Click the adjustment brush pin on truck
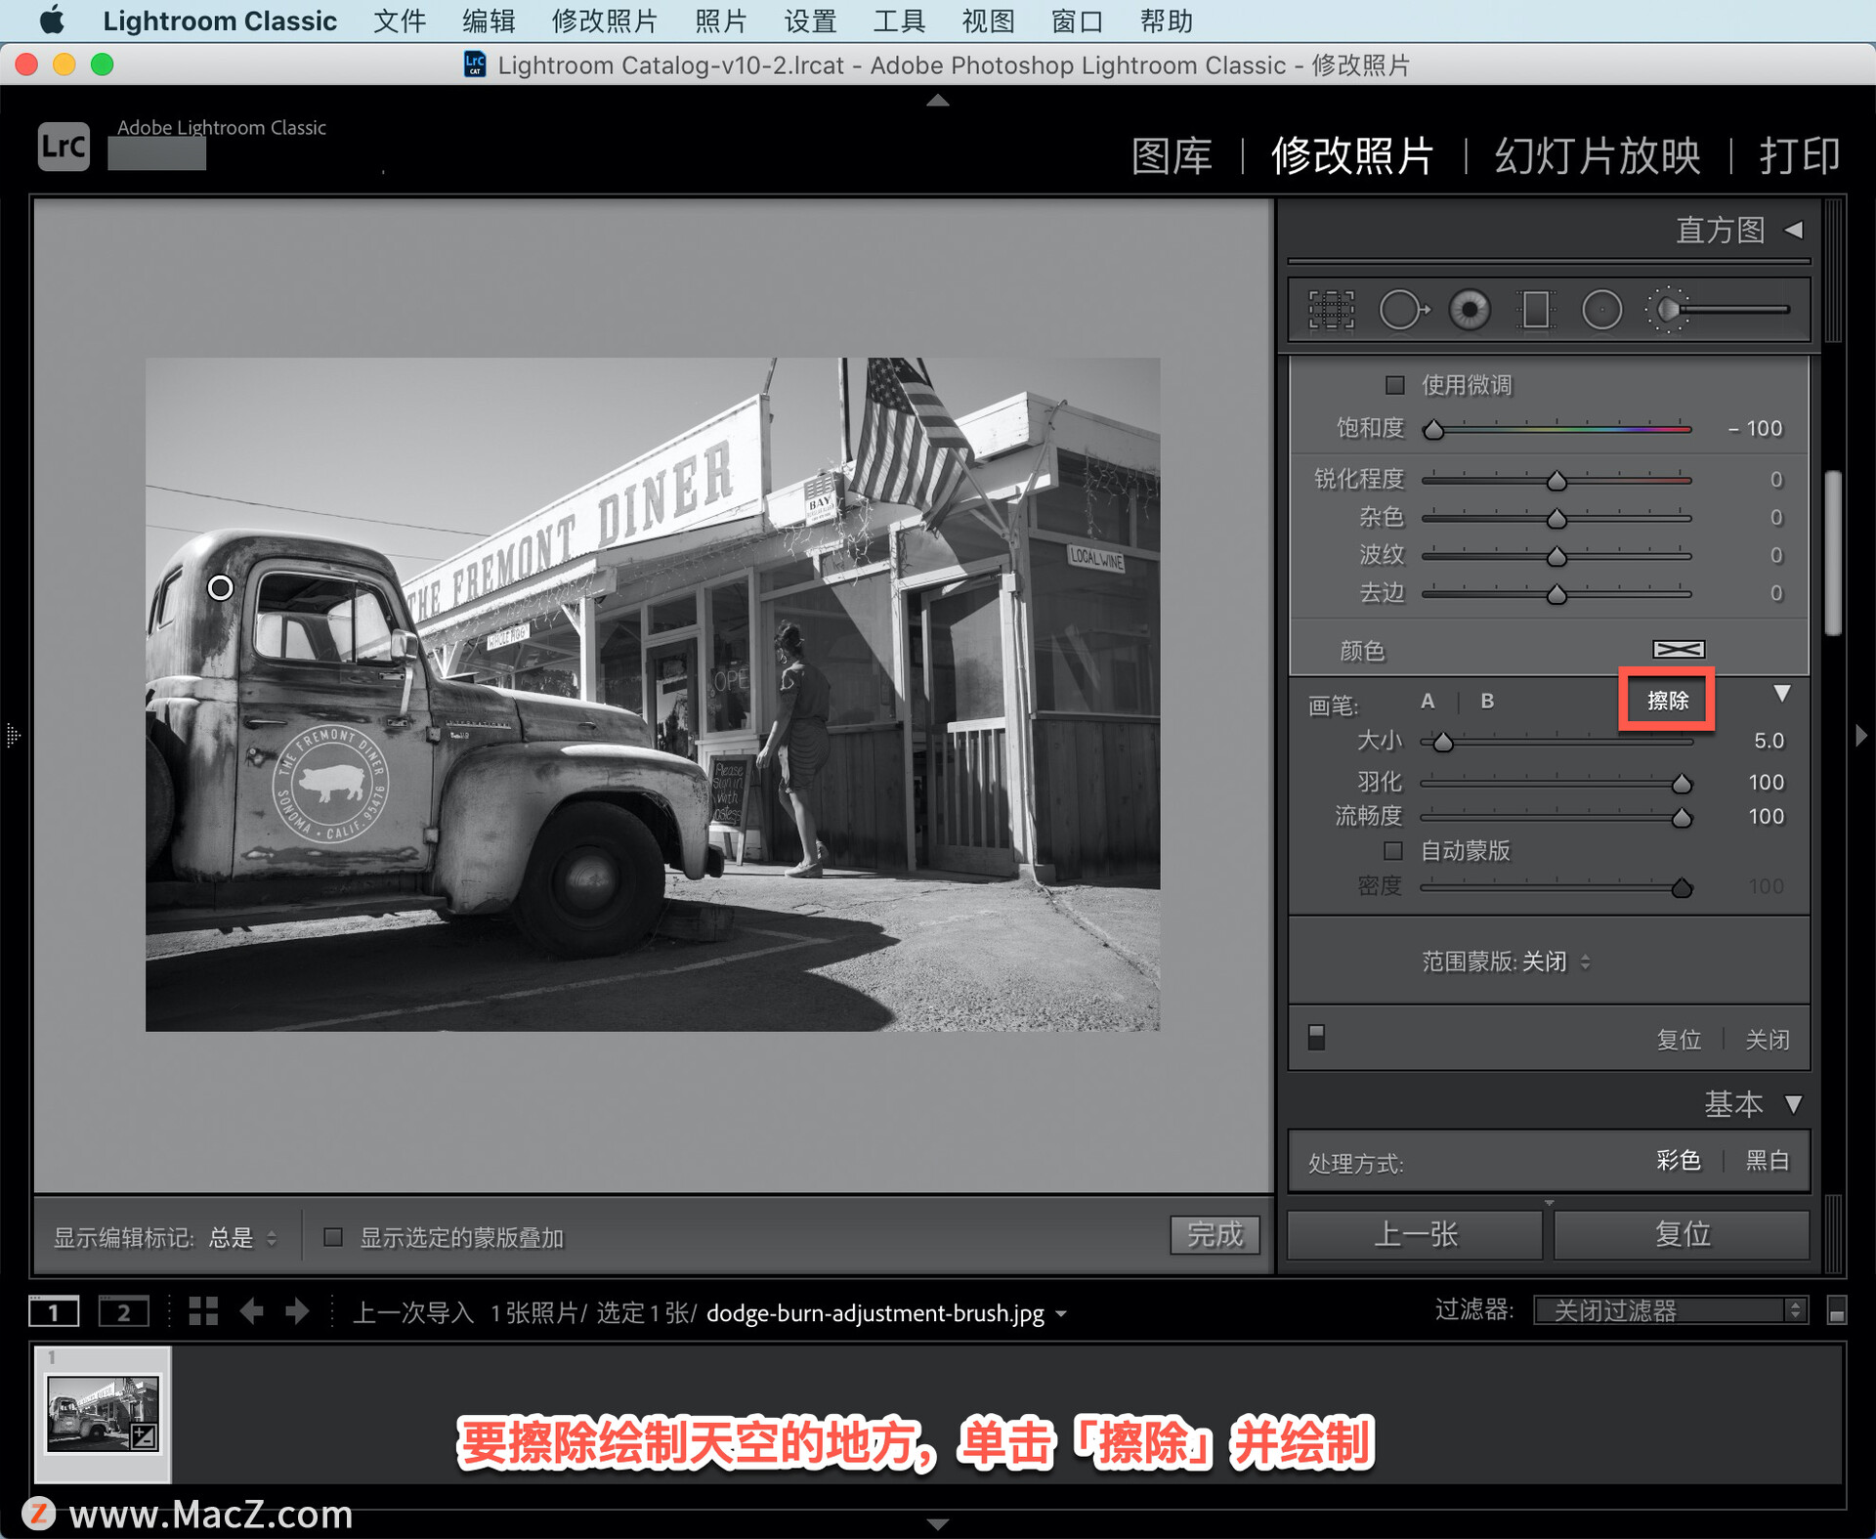Image resolution: width=1876 pixels, height=1539 pixels. click(221, 587)
